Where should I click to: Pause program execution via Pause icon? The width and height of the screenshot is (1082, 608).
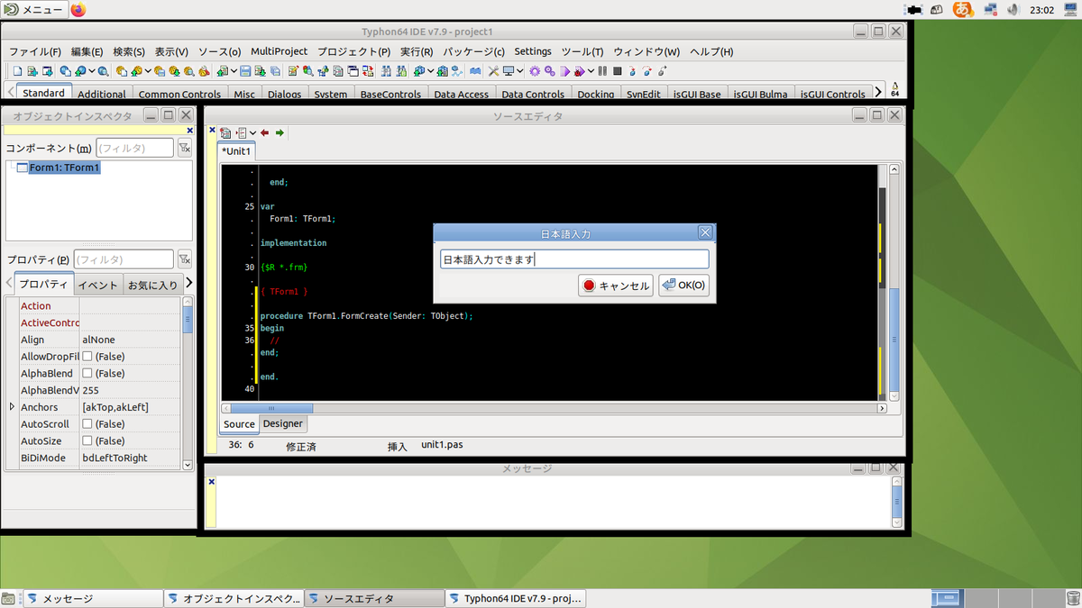pos(602,72)
